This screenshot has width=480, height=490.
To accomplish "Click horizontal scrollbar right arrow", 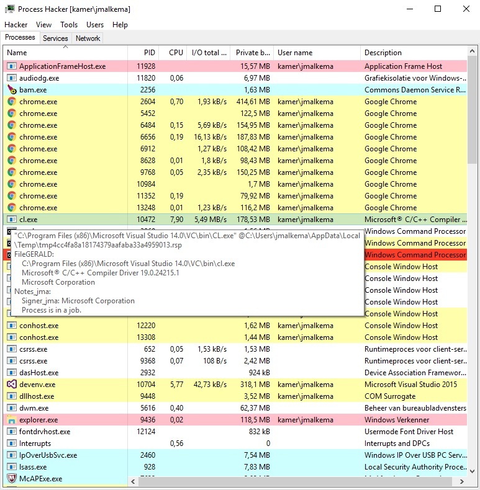I will coord(461,481).
